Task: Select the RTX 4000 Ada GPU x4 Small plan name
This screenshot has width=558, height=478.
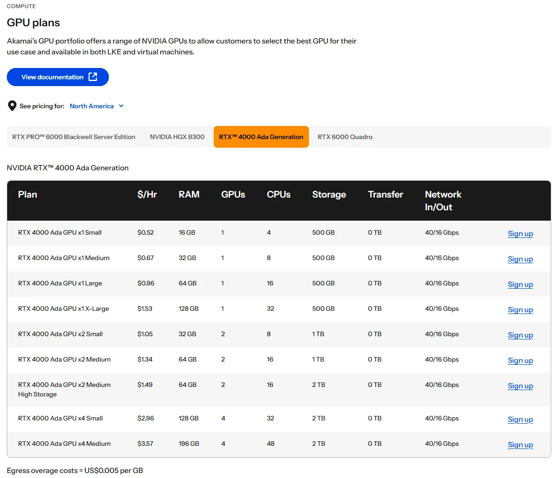Action: pos(60,418)
